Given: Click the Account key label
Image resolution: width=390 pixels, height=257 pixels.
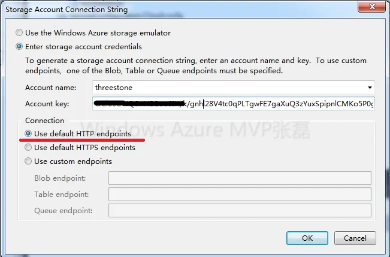Looking at the screenshot, I should [x=47, y=104].
